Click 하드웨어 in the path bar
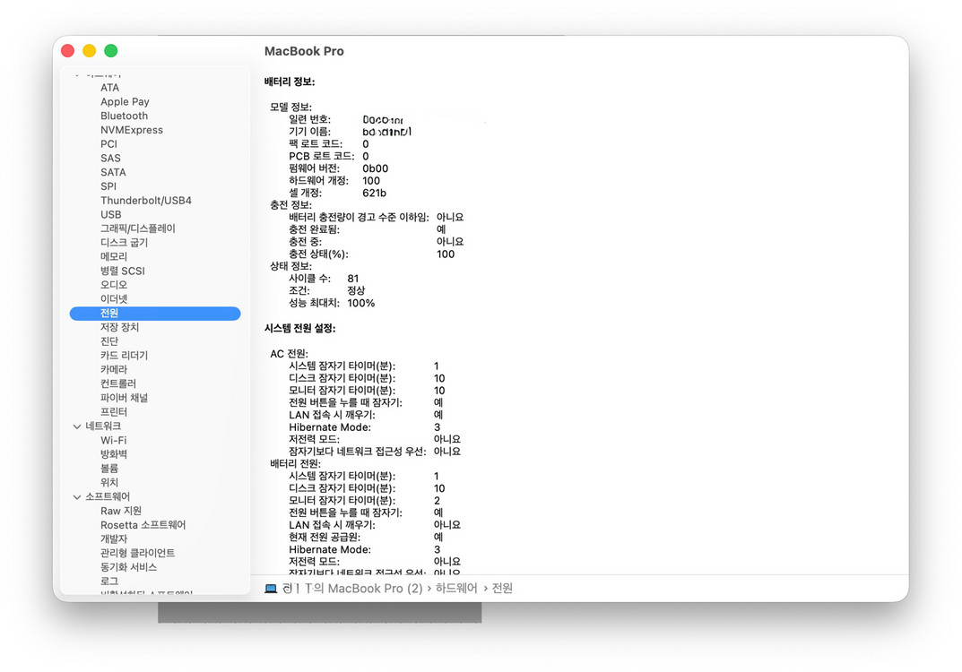The width and height of the screenshot is (962, 672). 455,589
